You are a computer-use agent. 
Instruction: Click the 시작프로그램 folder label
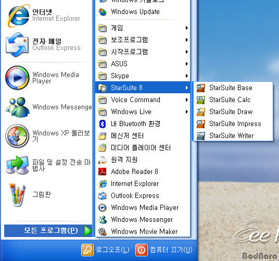pyautogui.click(x=130, y=52)
